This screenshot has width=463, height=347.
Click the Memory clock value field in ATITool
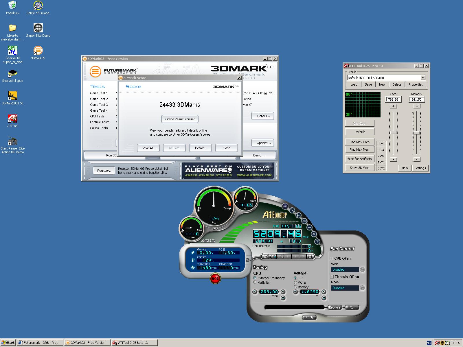coord(416,99)
